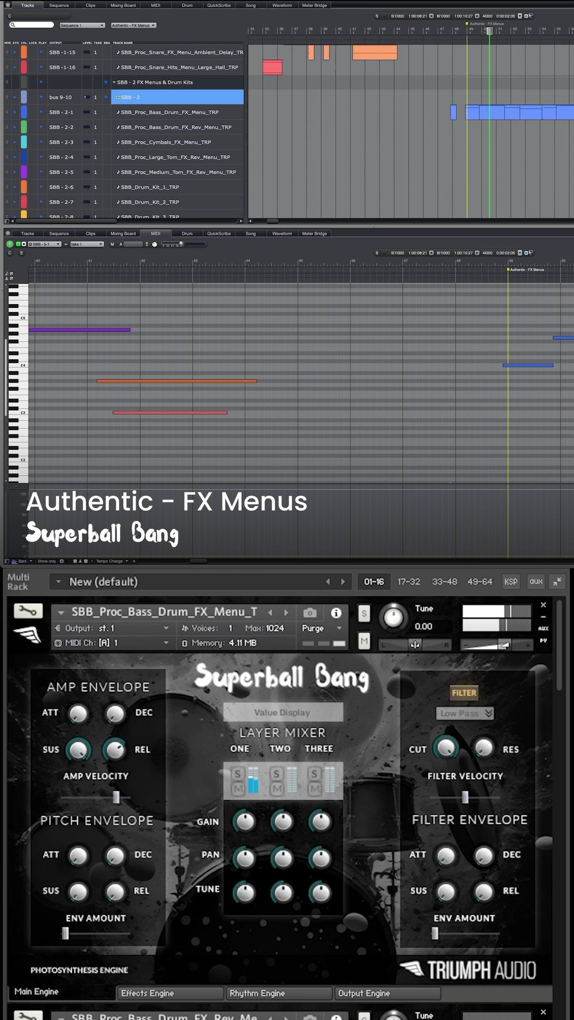Click the green T button in MIDI editor

coord(9,244)
